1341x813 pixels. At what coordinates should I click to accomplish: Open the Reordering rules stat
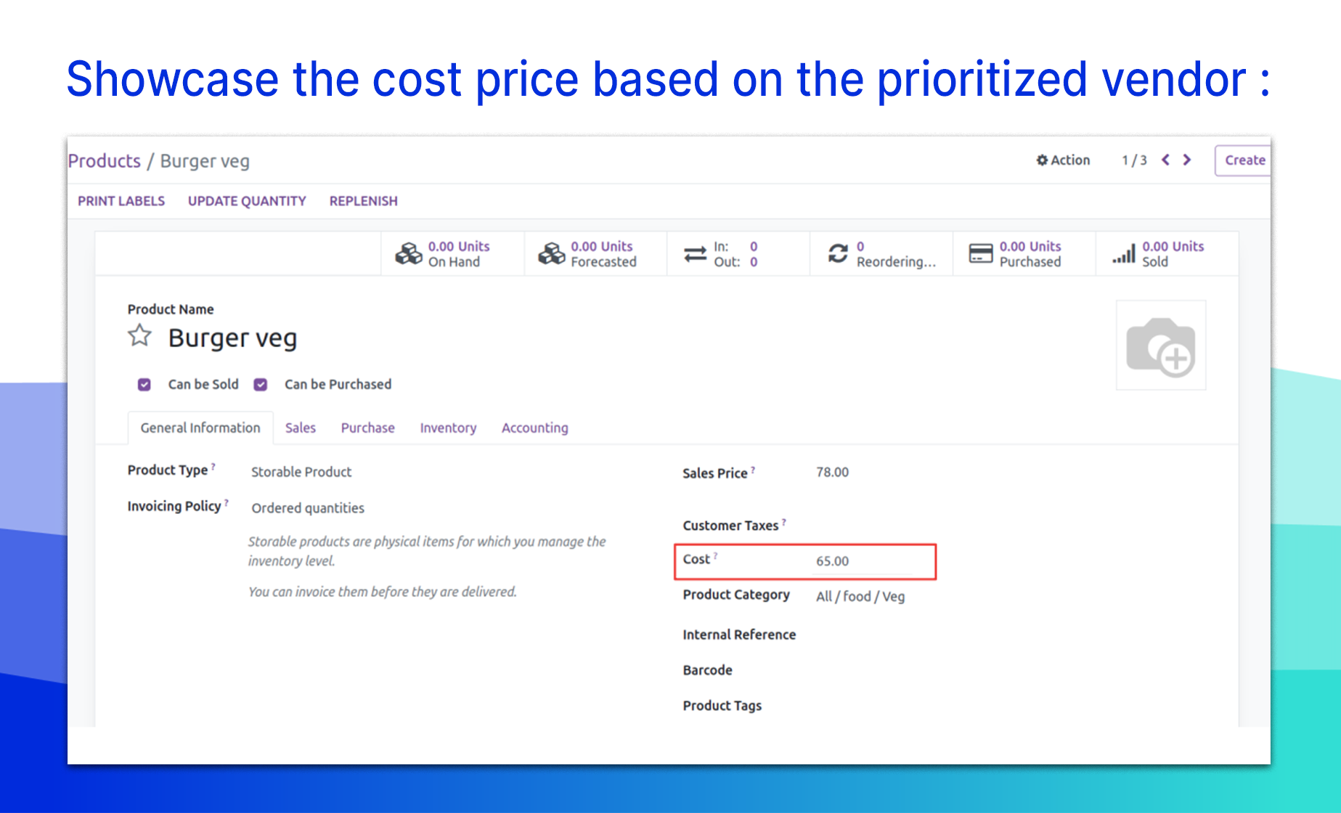881,254
